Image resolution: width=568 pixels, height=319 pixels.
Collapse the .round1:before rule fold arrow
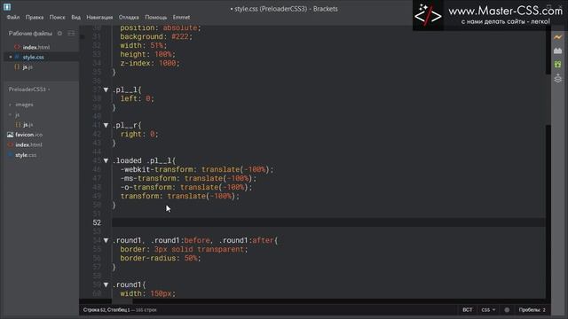click(x=106, y=240)
